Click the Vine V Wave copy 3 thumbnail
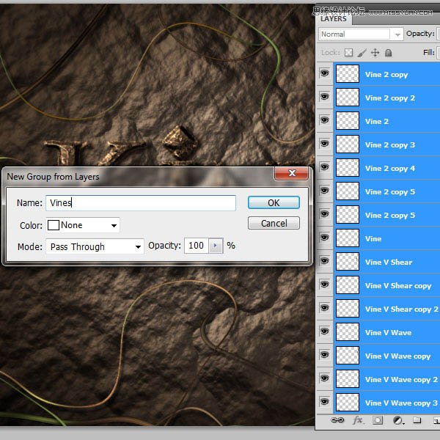Viewport: 440px width, 440px height. click(x=348, y=403)
